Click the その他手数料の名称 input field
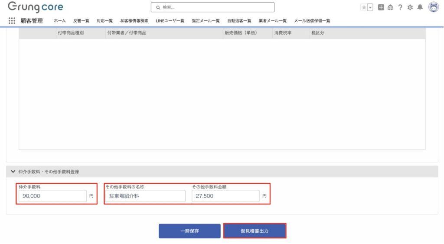Screen dimensions: 444x244 (145, 196)
